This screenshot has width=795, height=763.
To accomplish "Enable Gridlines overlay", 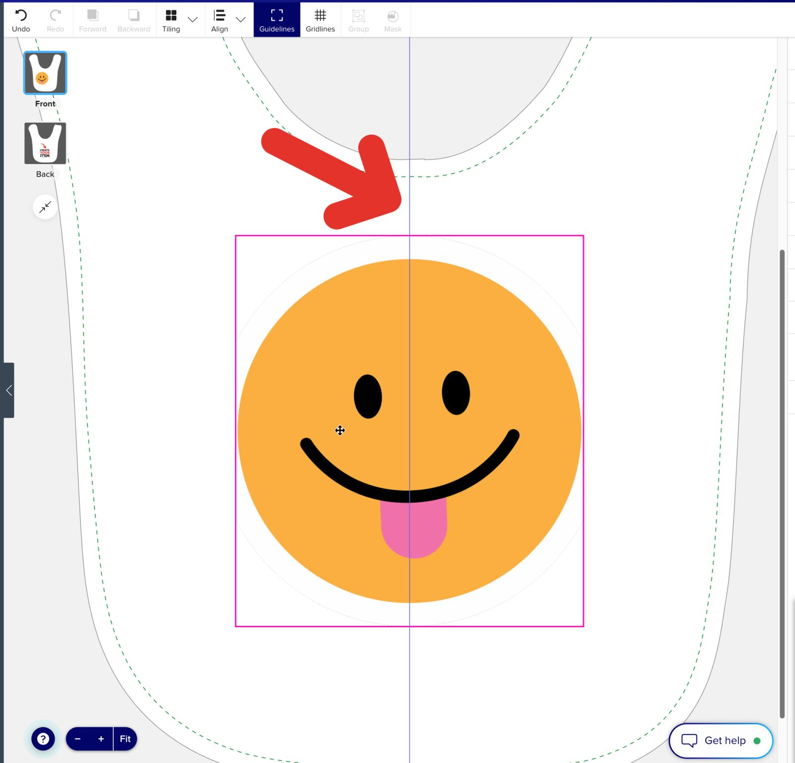I will [320, 20].
